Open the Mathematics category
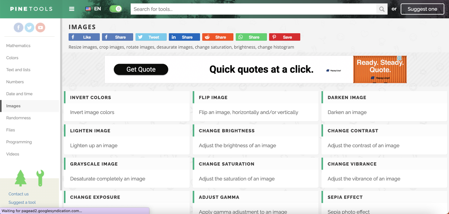Viewport: 449px width, 214px height. pyautogui.click(x=18, y=45)
